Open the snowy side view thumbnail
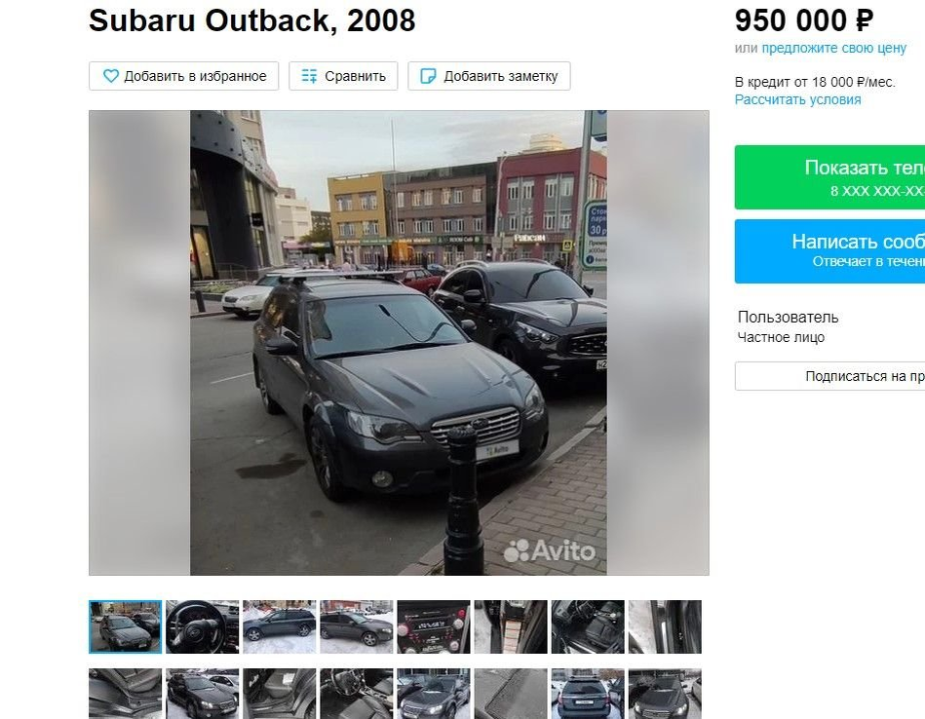 click(280, 627)
